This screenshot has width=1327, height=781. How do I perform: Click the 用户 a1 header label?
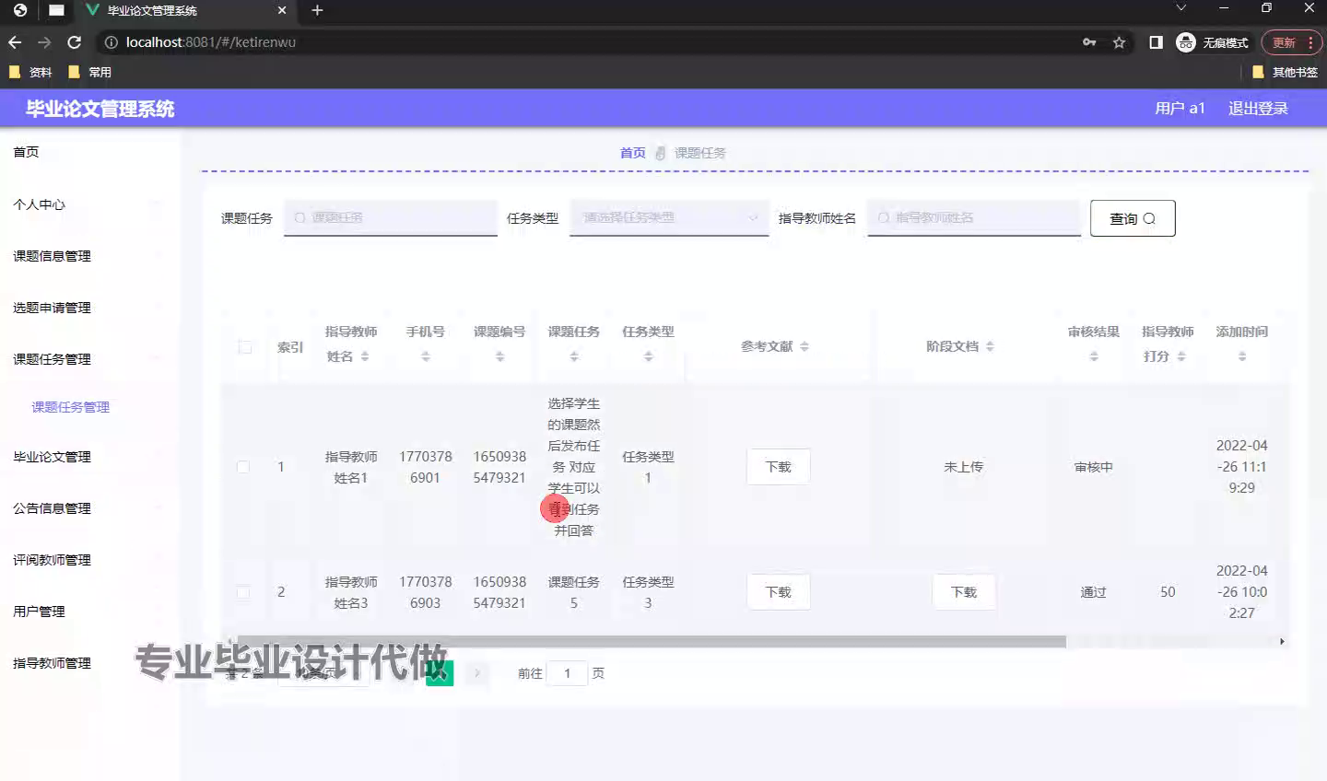click(x=1180, y=109)
